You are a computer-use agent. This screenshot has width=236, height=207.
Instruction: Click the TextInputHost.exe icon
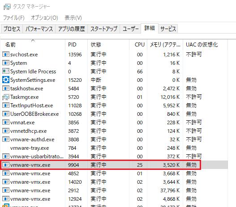click(x=6, y=106)
